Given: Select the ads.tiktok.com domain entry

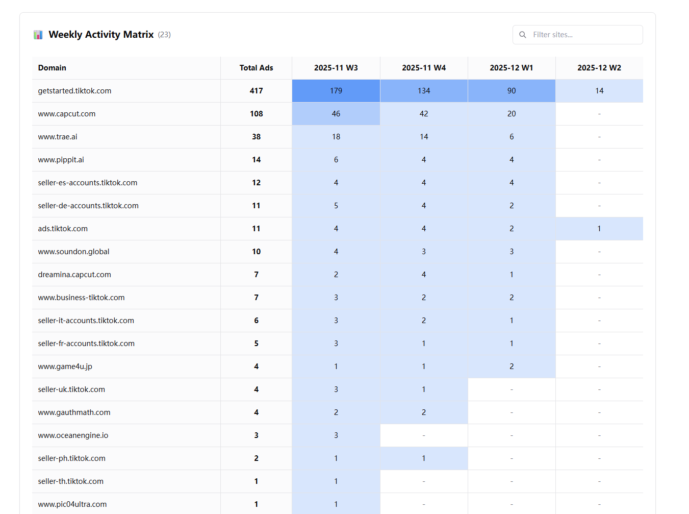Looking at the screenshot, I should click(x=63, y=229).
